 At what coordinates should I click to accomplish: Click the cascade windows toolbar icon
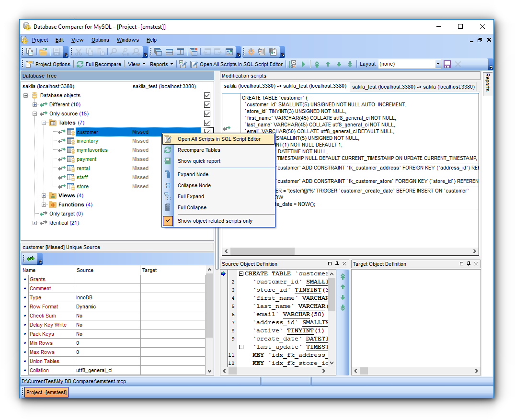pyautogui.click(x=158, y=52)
